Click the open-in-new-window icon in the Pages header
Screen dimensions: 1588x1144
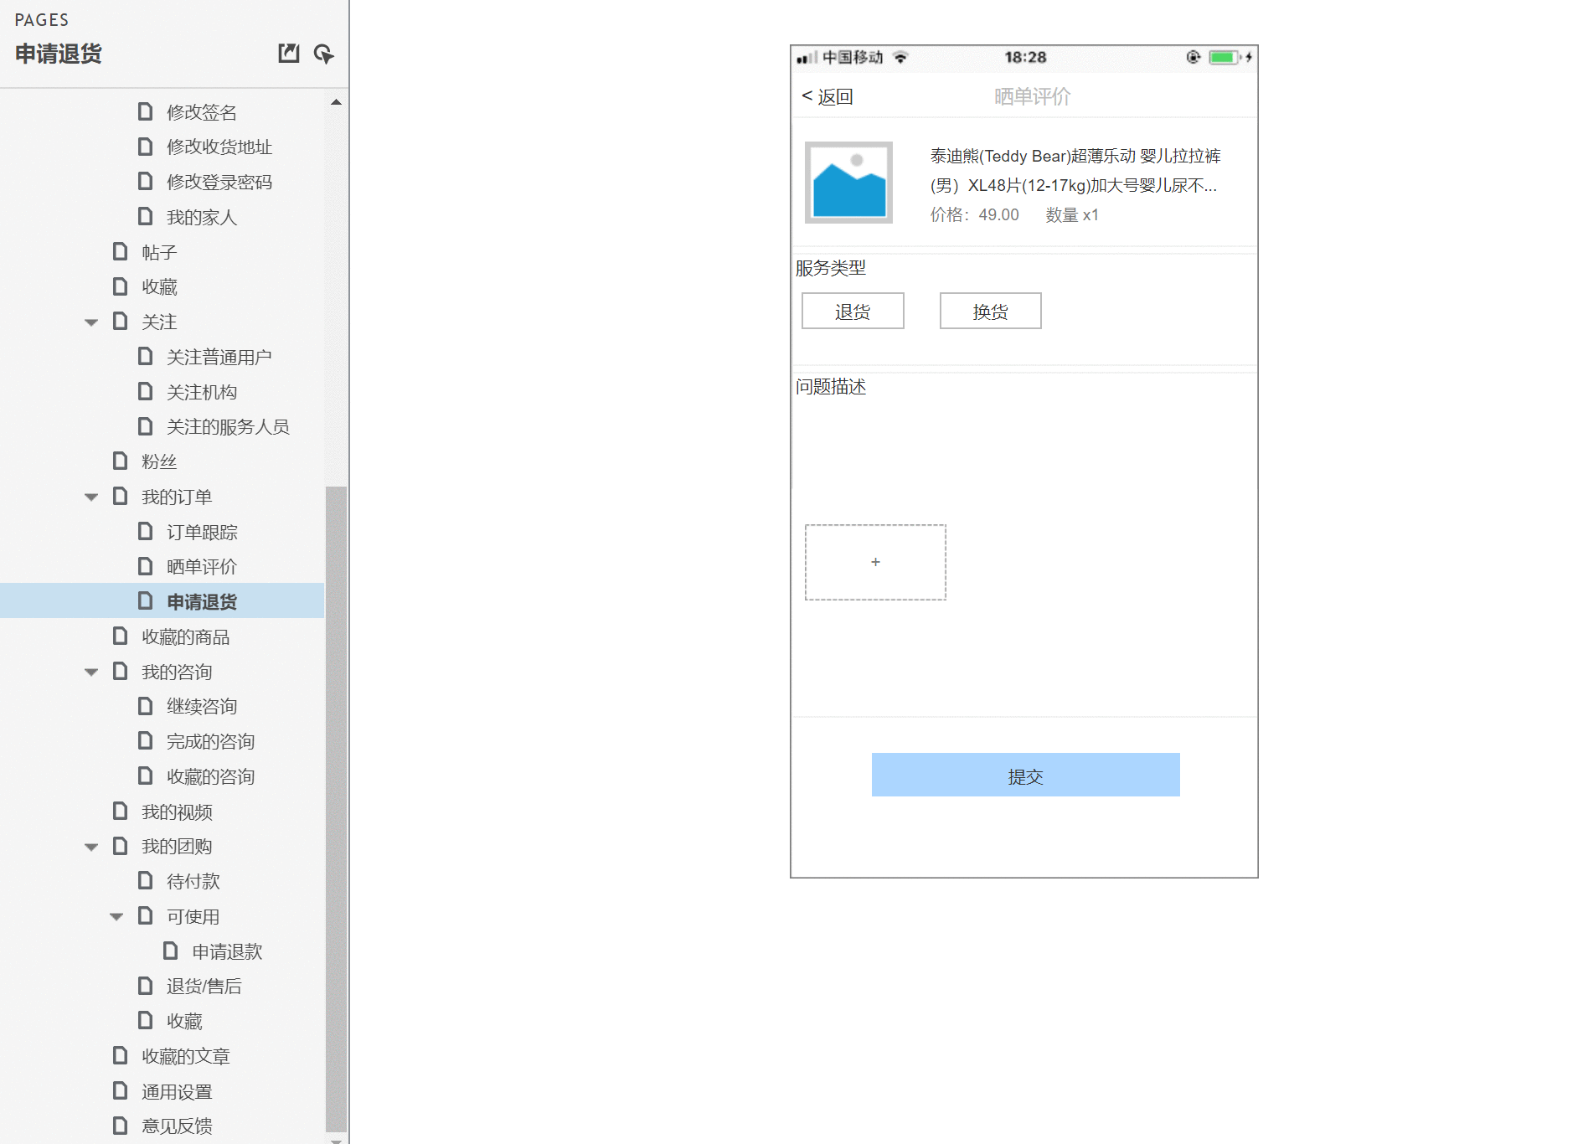click(288, 54)
